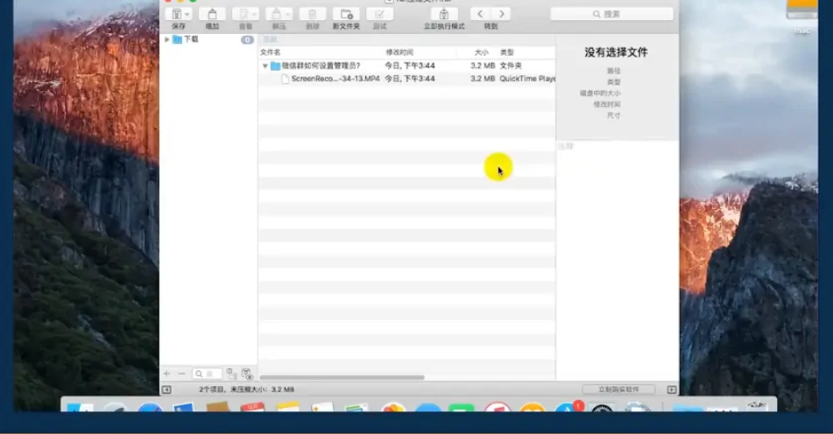Viewport: 833px width, 434px height.
Task: Toggle left sidebar with bottom-left status button
Action: point(166,389)
